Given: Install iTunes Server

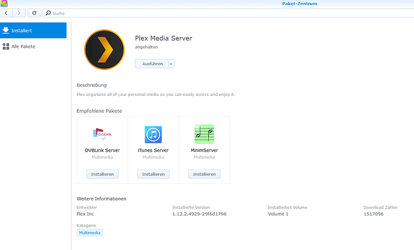Looking at the screenshot, I should click(154, 174).
